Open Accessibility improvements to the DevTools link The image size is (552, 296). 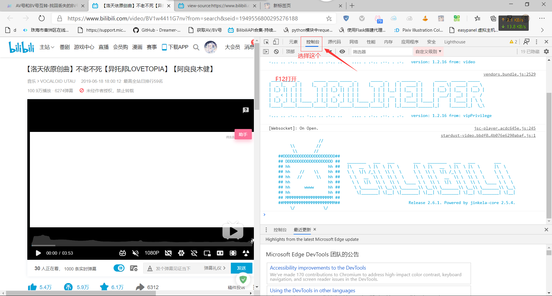(318, 268)
